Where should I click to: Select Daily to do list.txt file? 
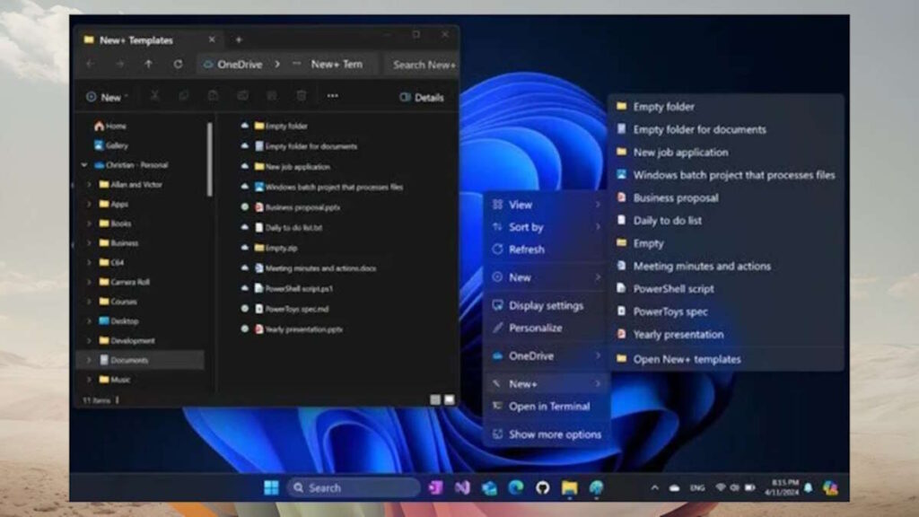tap(288, 227)
